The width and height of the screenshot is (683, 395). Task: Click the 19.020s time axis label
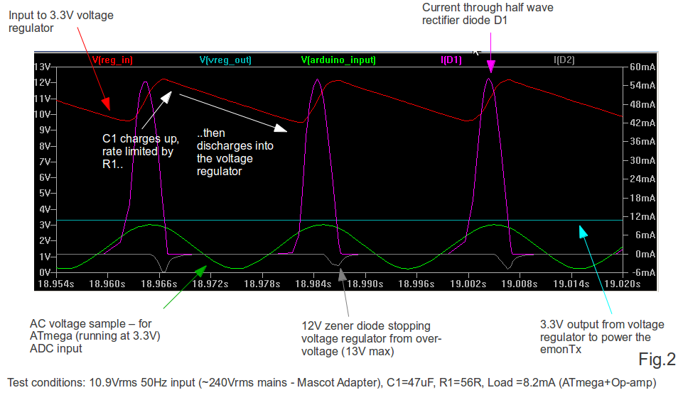click(623, 284)
